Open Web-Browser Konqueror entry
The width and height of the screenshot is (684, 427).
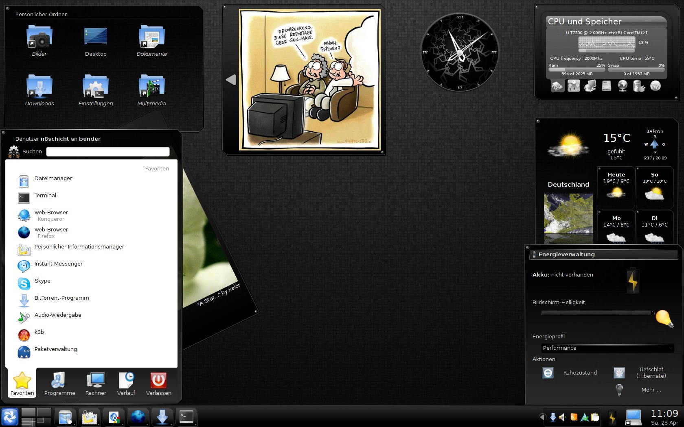[92, 215]
